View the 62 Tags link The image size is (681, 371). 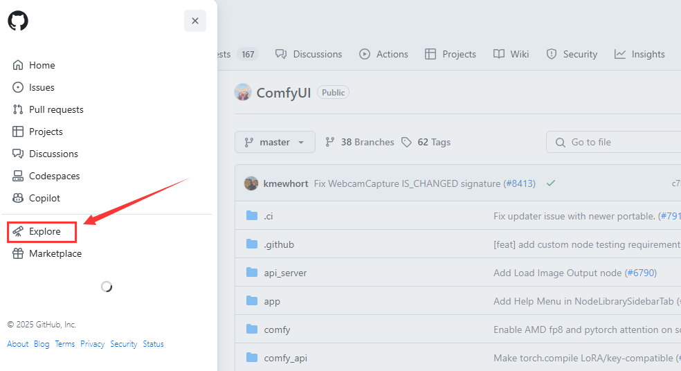coord(426,142)
